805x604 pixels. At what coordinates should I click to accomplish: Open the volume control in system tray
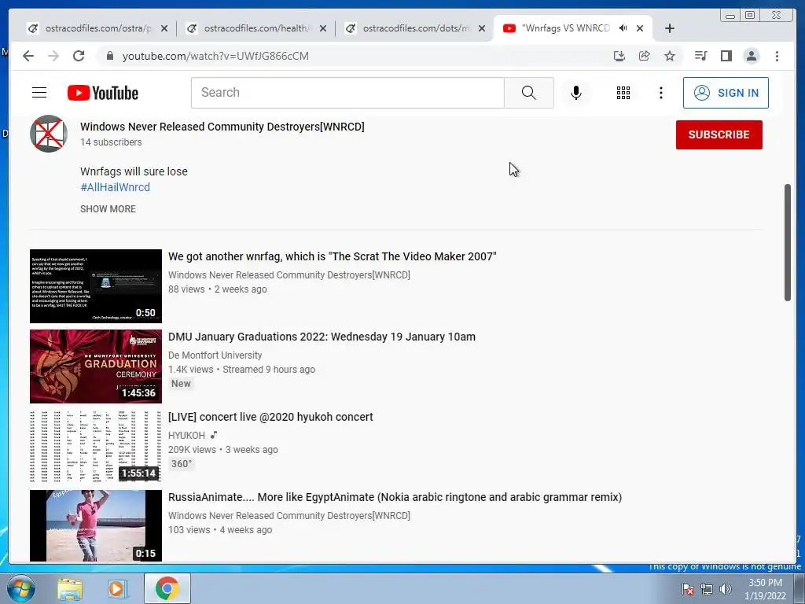pos(726,589)
